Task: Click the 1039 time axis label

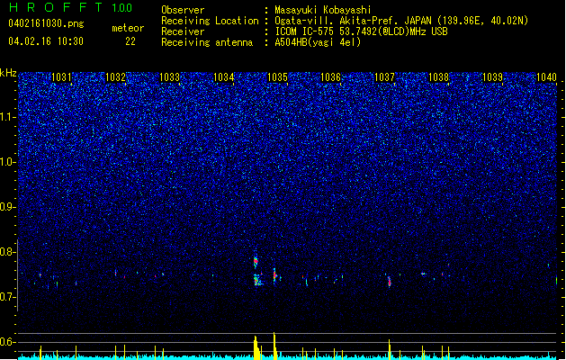Action: 493,77
